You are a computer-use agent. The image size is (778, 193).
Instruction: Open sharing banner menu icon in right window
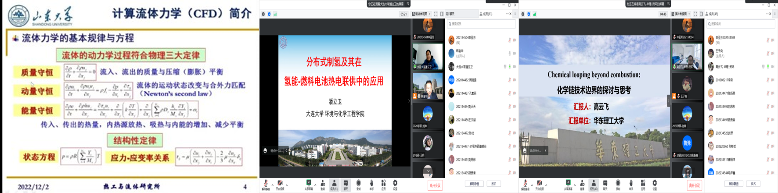(x=668, y=4)
